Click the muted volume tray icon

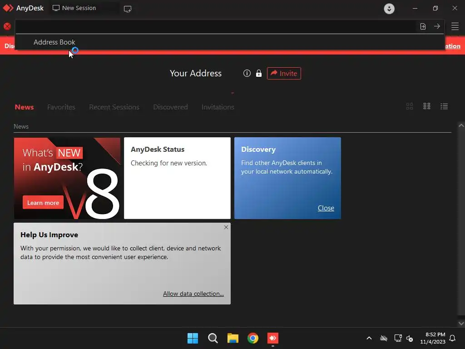pos(410,338)
